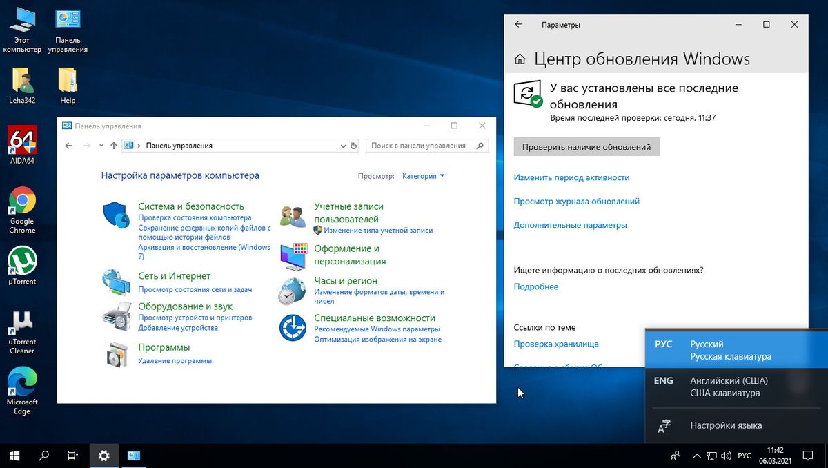The image size is (828, 468).
Task: Click the Часы и регион globe icon
Action: point(293,291)
